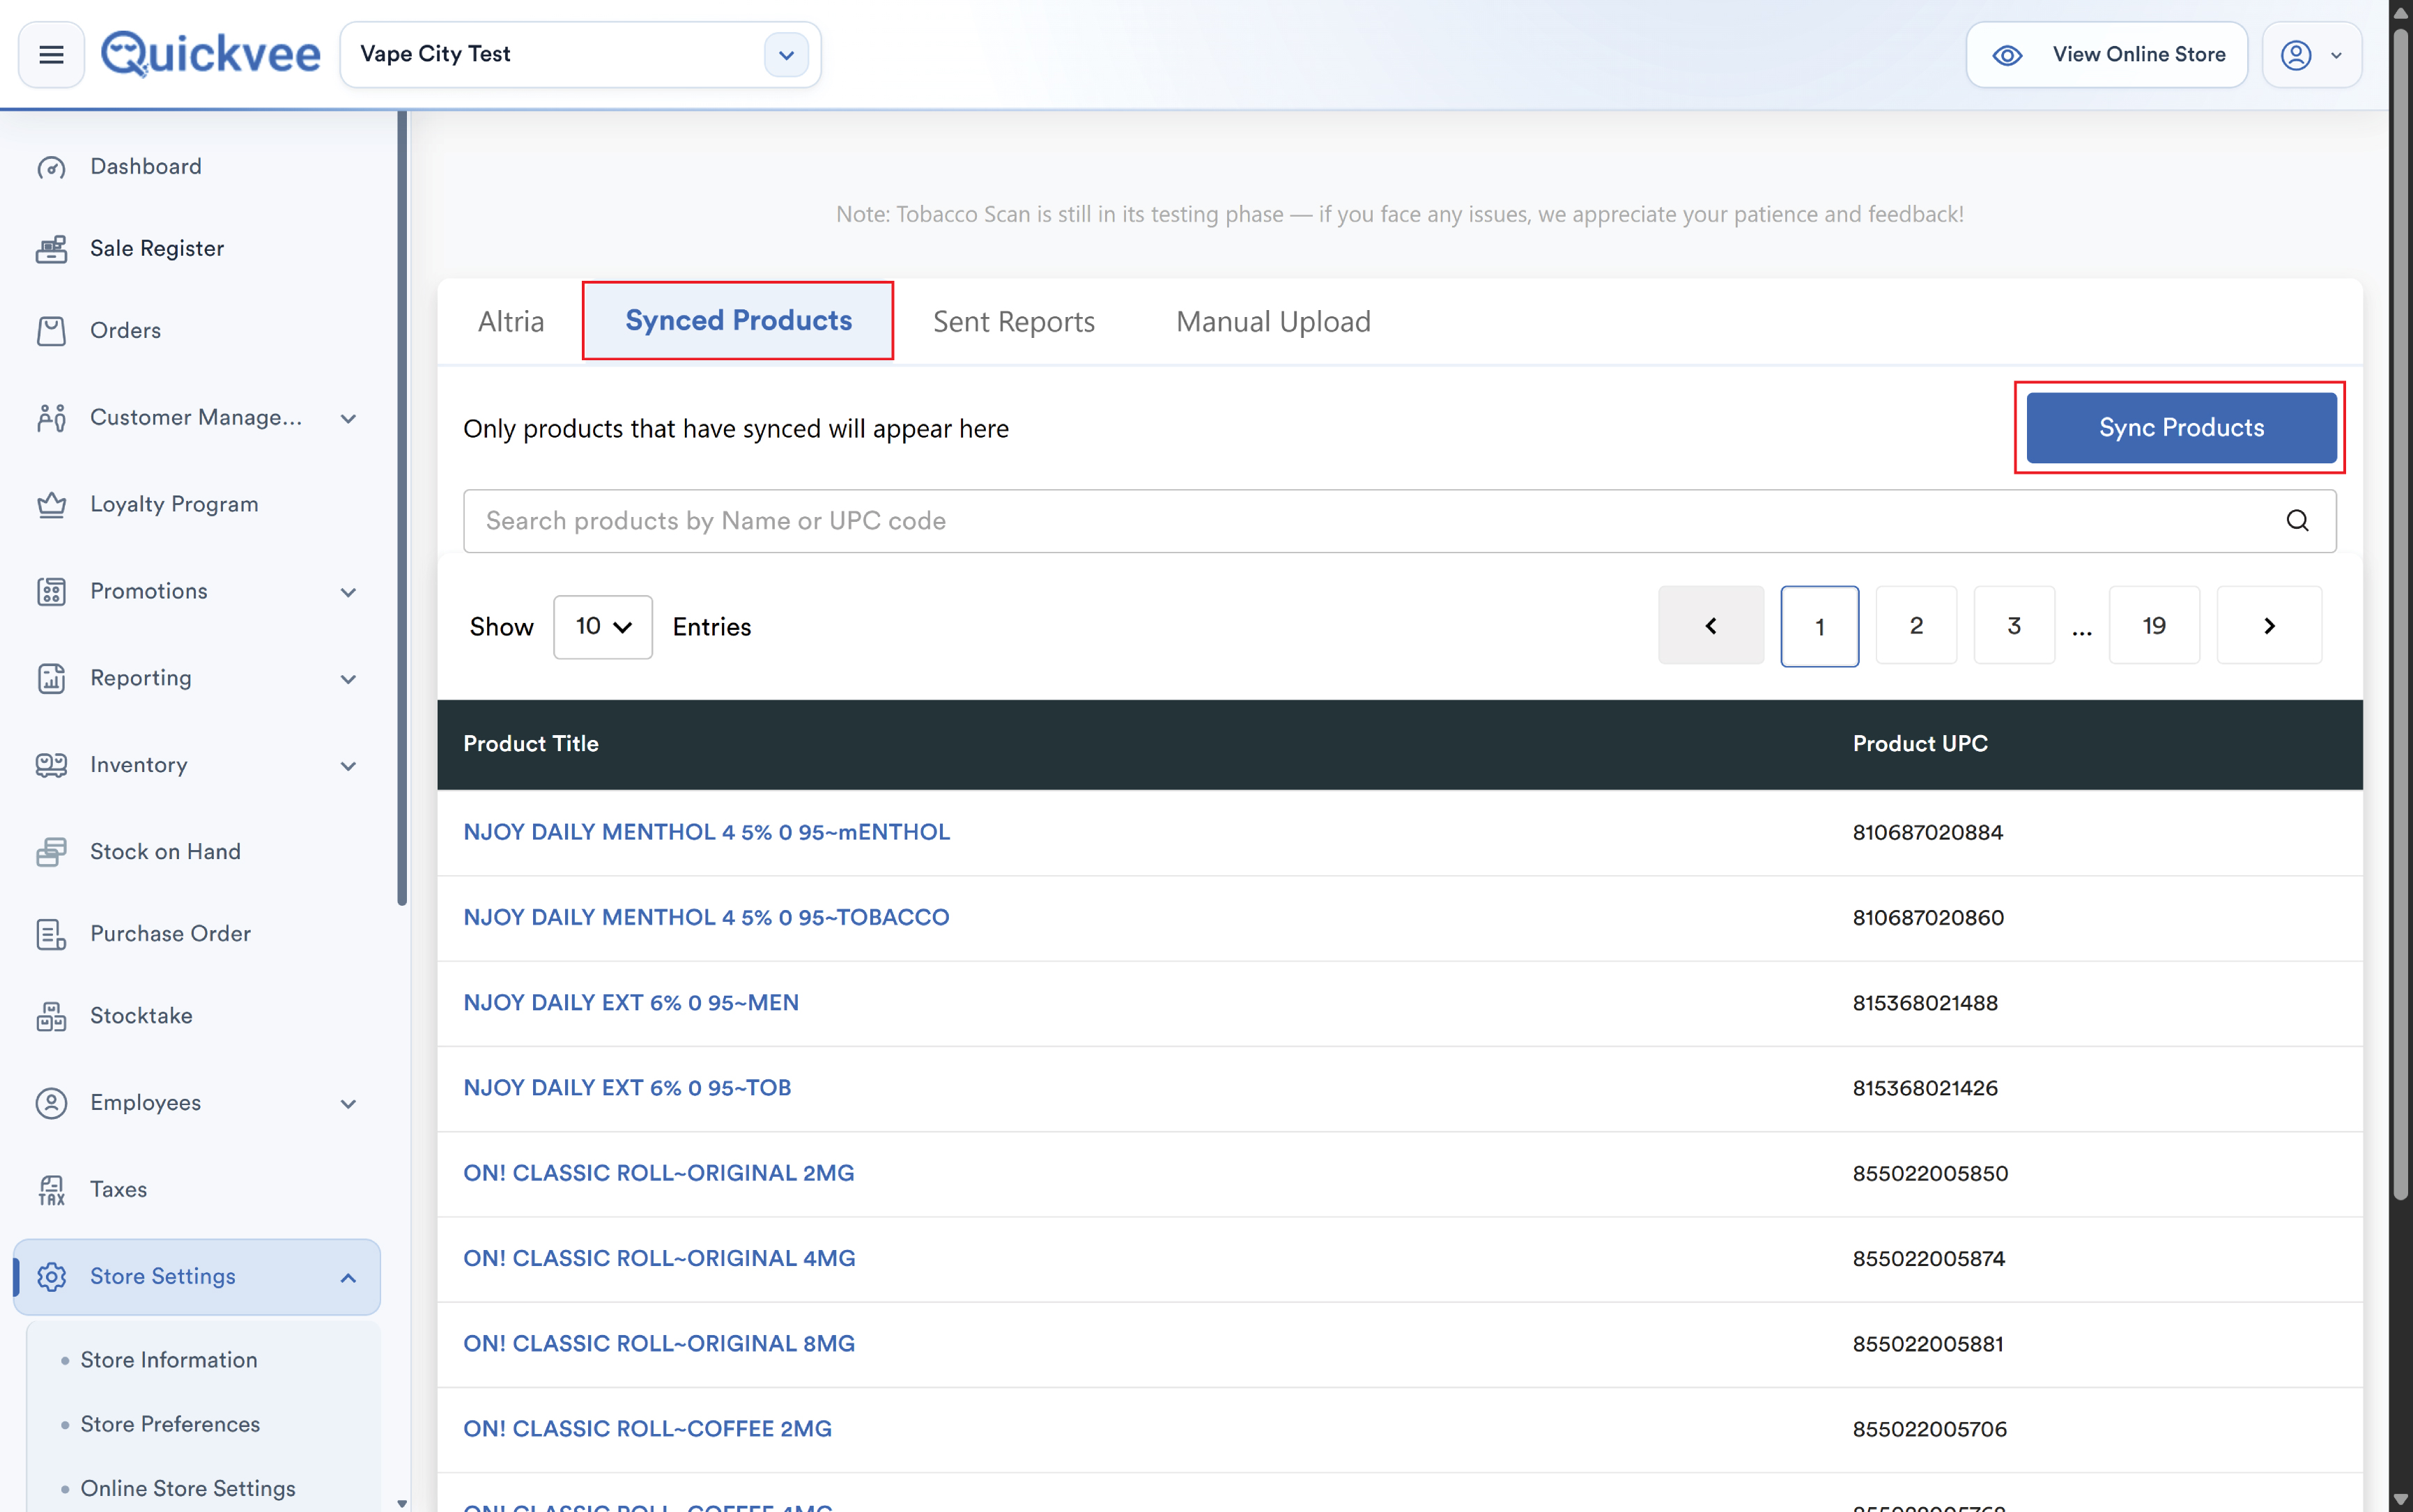This screenshot has width=2413, height=1512.
Task: Click the Purchase Order icon
Action: [51, 934]
